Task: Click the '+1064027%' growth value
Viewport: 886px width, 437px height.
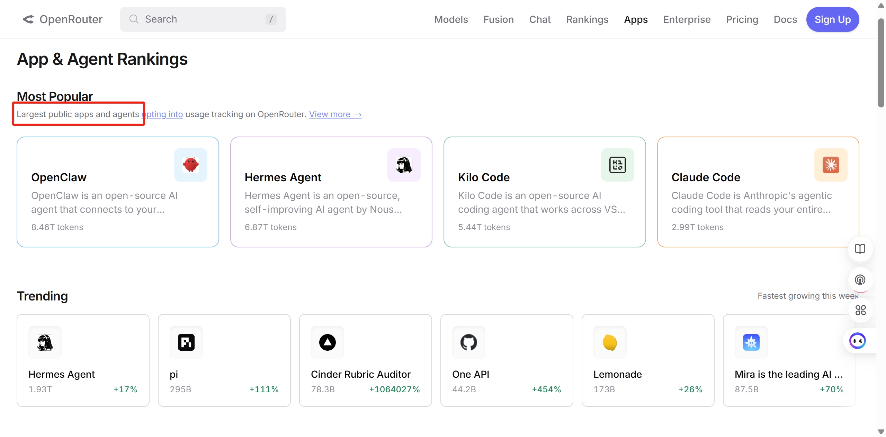Action: (394, 390)
